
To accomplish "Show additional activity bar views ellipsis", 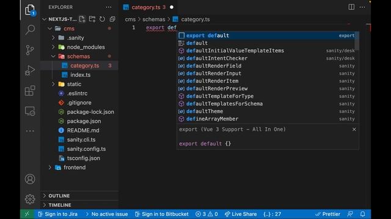I will point(30,131).
